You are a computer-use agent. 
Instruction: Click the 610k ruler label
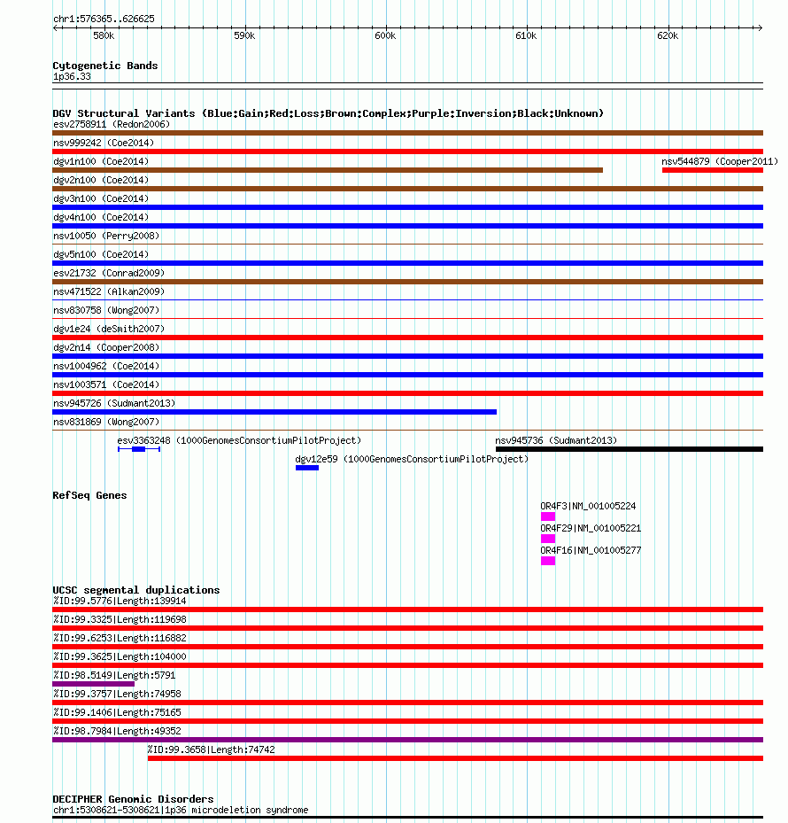[526, 35]
